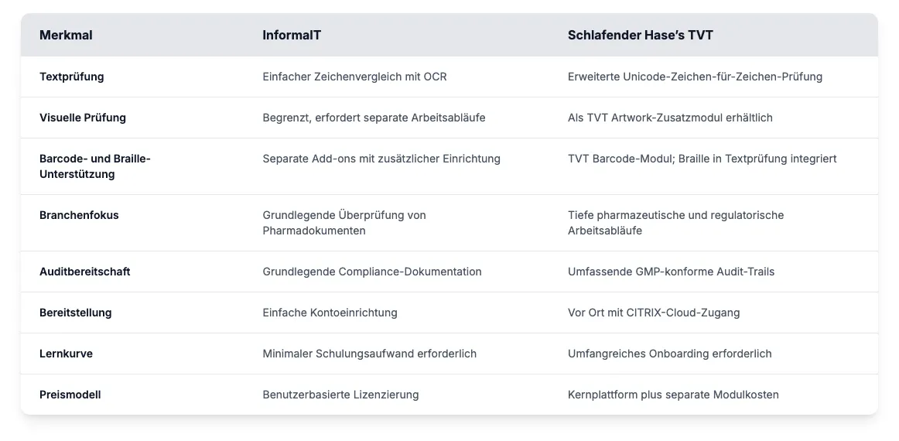Select the Benutzerbasierte Lizenzierung cell
Image resolution: width=899 pixels, height=441 pixels.
click(340, 395)
